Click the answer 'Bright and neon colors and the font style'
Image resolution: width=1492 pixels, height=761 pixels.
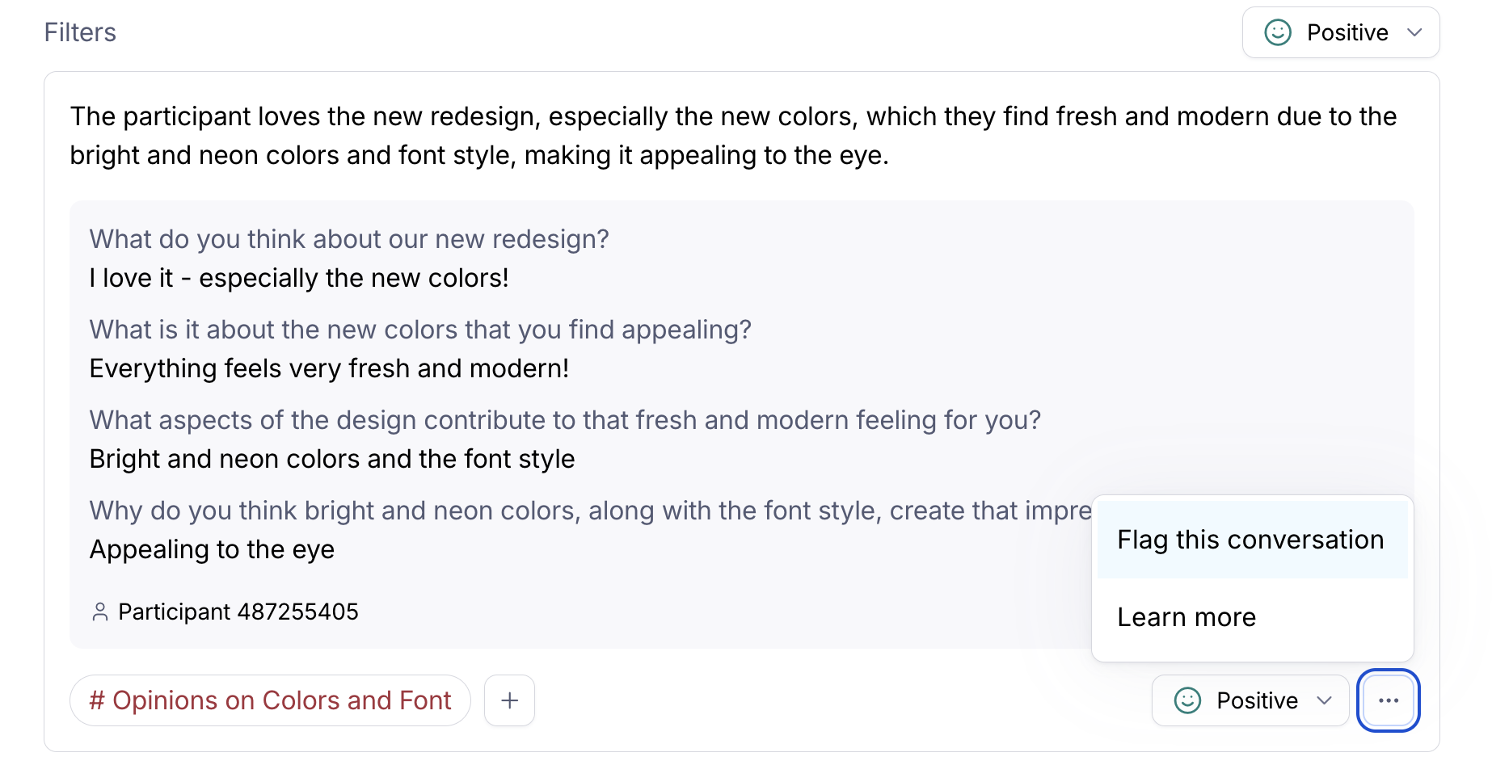[x=332, y=459]
